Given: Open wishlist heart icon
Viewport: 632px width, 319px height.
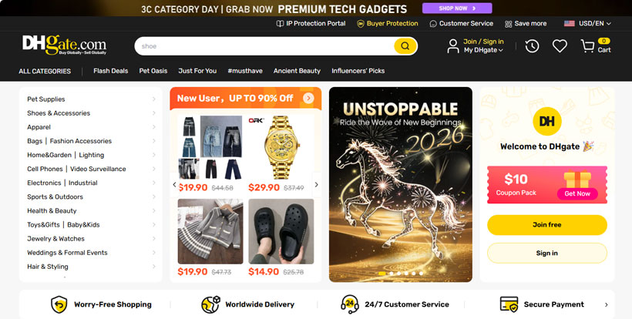Looking at the screenshot, I should click(x=560, y=46).
